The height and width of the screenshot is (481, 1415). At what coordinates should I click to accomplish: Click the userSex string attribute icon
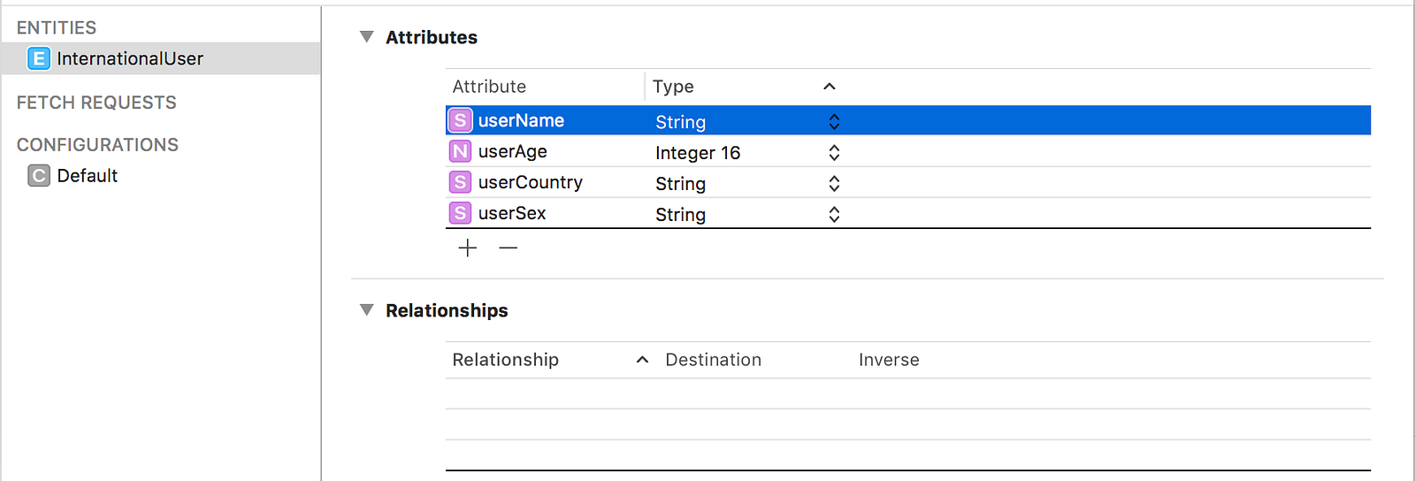pyautogui.click(x=460, y=213)
